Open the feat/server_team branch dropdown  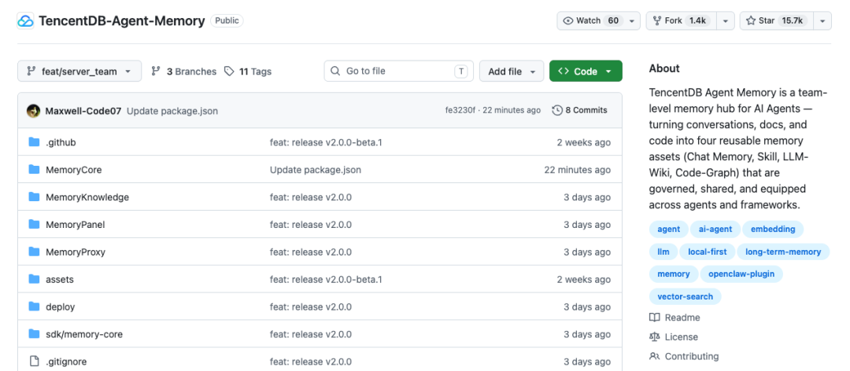pos(79,71)
